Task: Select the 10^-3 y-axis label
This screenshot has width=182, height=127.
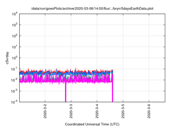Action: click(15, 91)
